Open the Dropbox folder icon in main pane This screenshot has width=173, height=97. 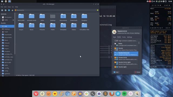coord(84,16)
